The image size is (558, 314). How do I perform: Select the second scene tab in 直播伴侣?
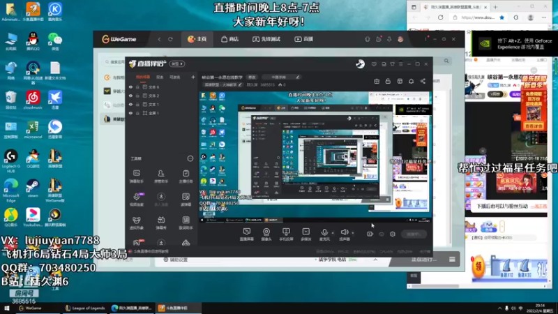pyautogui.click(x=160, y=77)
